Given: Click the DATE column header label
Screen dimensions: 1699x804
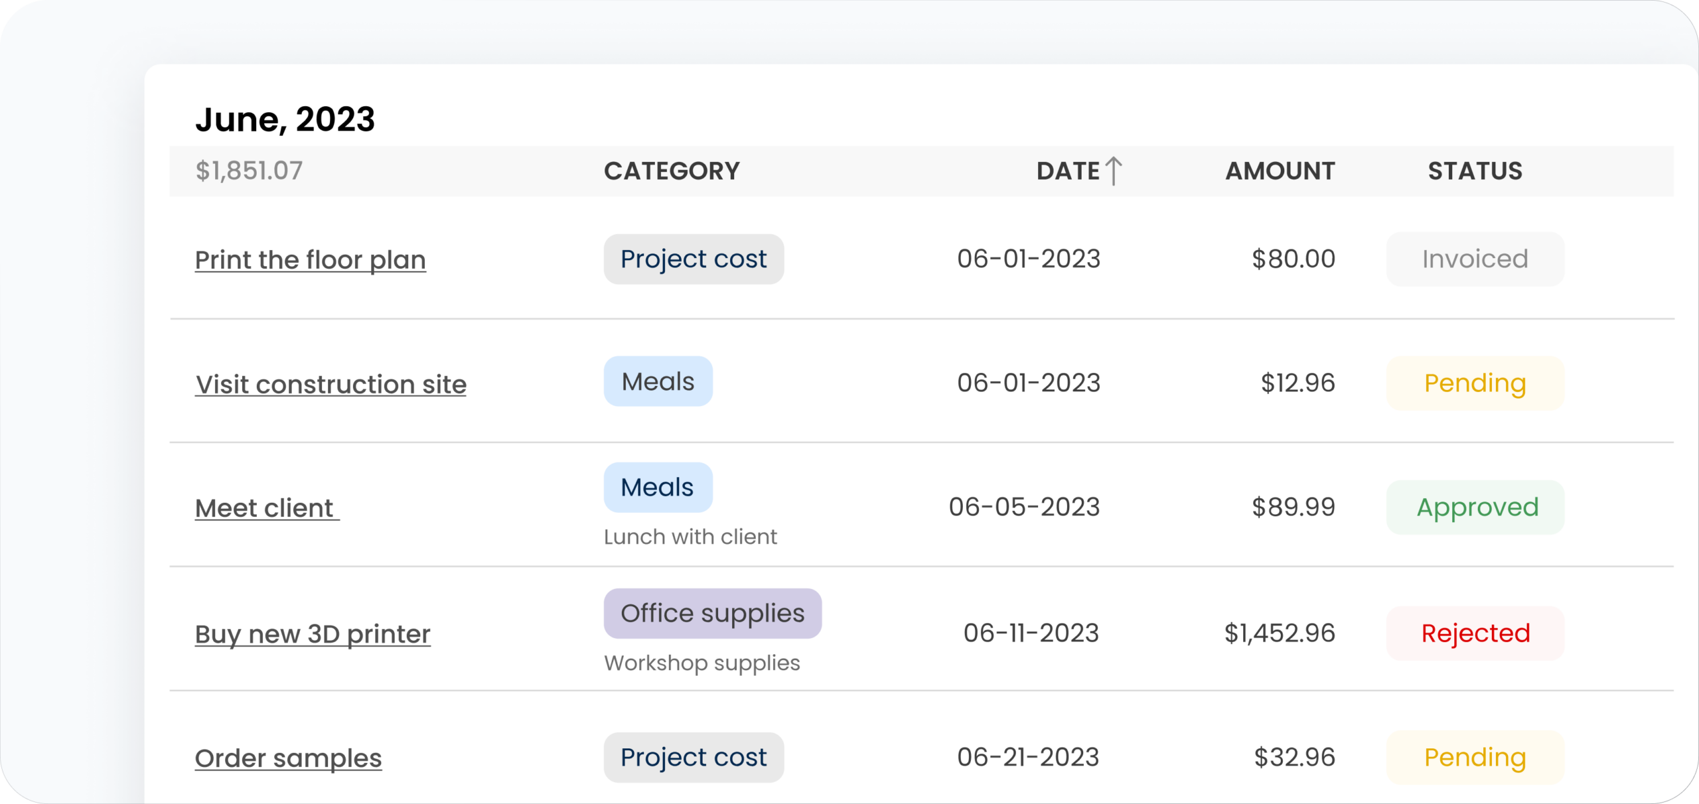Looking at the screenshot, I should pos(1068,171).
